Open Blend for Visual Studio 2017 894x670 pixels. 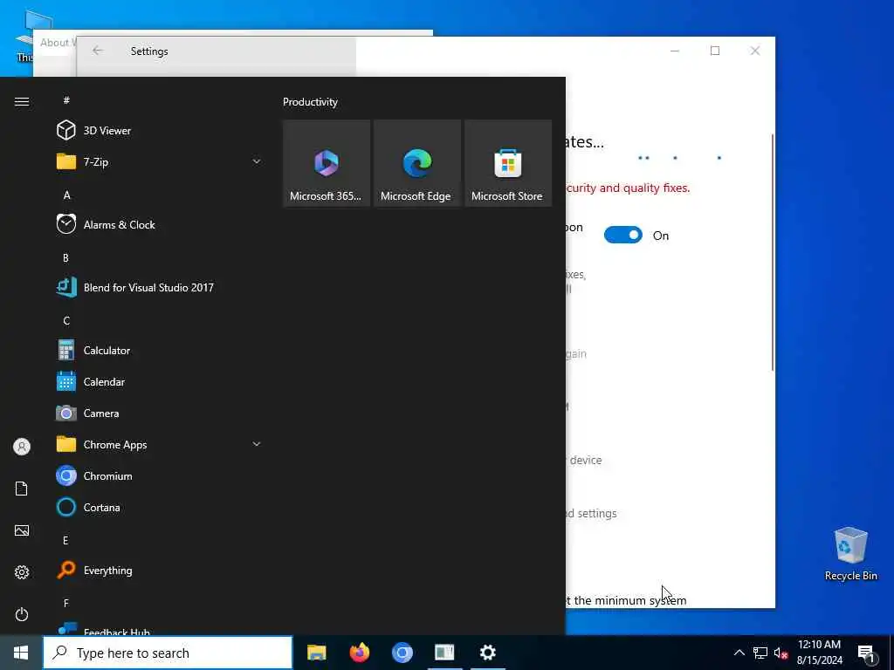[x=160, y=287]
